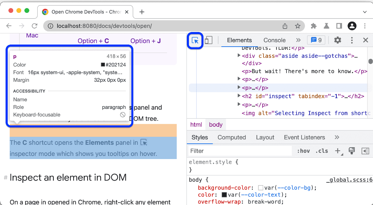Click the Mac row label
373x205 pixels.
[x=32, y=36]
